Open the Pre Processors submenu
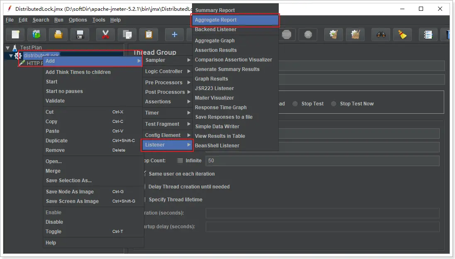This screenshot has height=259, width=455. (x=167, y=83)
